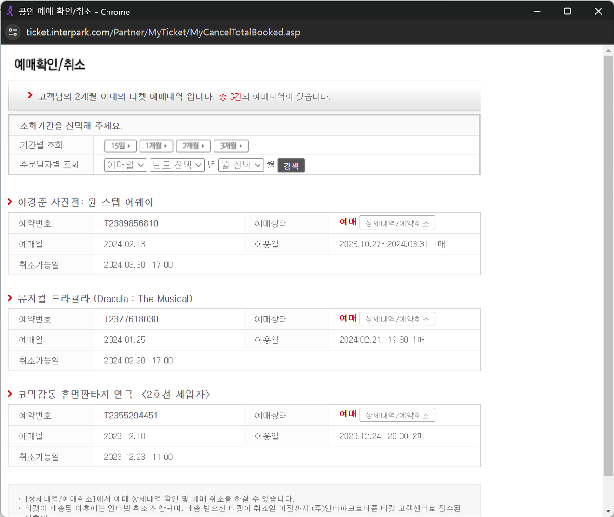Viewport: 614px width, 517px height.
Task: Click the Chrome window app icon
Action: pyautogui.click(x=9, y=11)
